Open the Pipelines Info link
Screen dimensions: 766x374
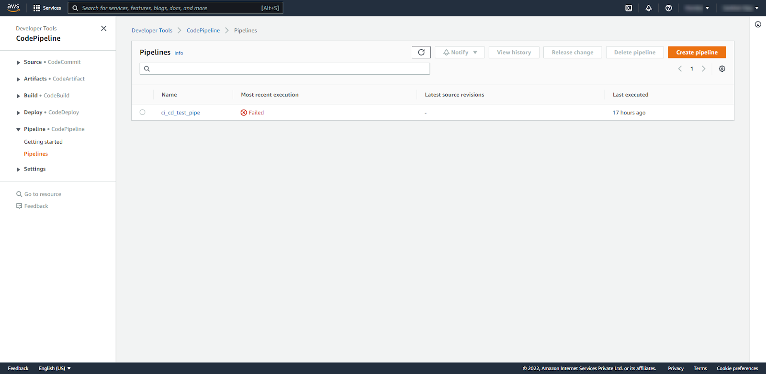[179, 53]
